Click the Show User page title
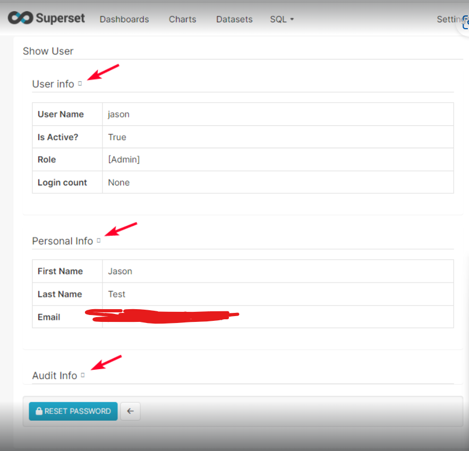469x451 pixels. click(x=48, y=51)
